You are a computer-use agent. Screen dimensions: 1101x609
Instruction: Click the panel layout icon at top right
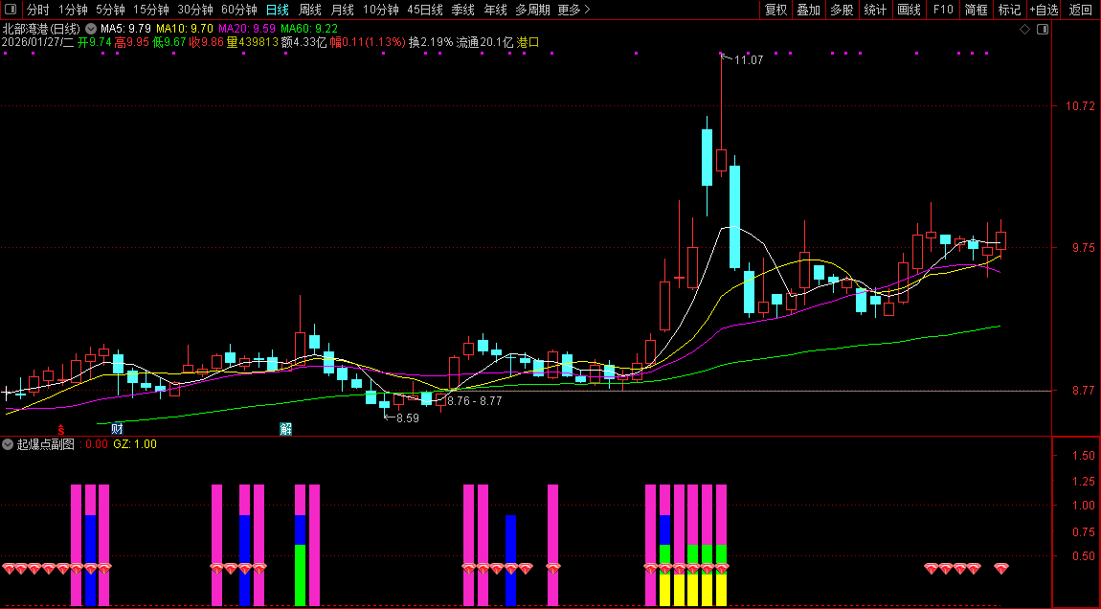(1043, 30)
